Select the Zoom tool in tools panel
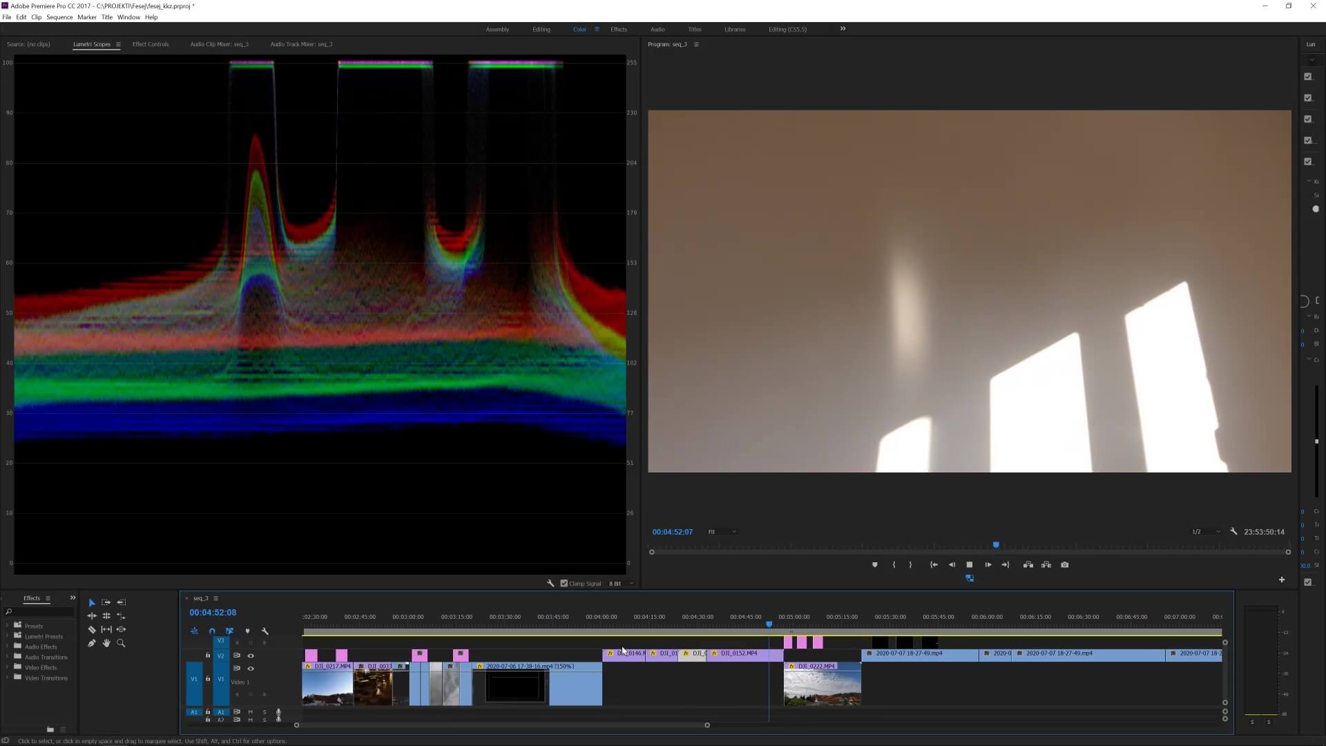1326x746 pixels. click(121, 643)
